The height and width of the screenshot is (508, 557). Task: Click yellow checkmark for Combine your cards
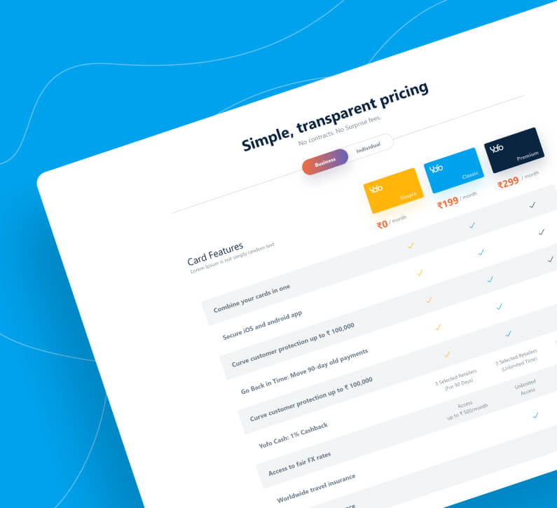[411, 245]
